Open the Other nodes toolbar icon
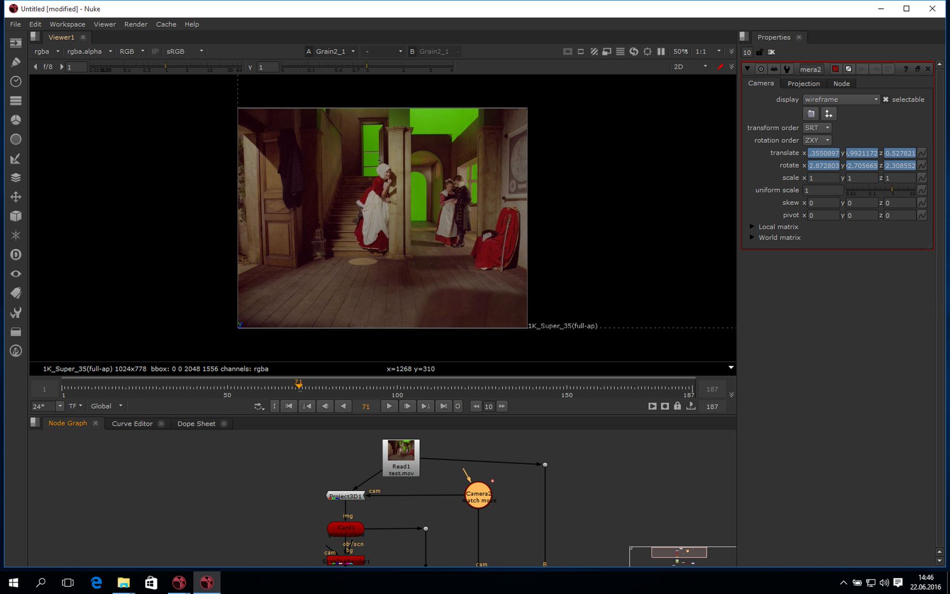This screenshot has width=950, height=594. point(15,332)
